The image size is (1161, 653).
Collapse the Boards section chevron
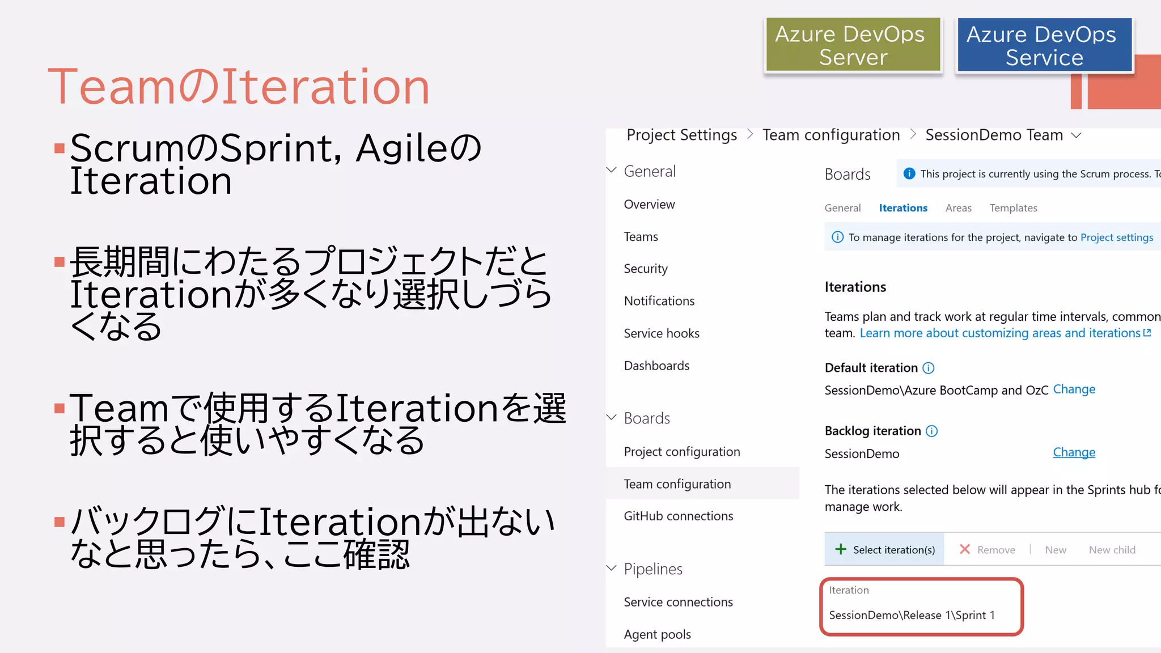pyautogui.click(x=612, y=417)
